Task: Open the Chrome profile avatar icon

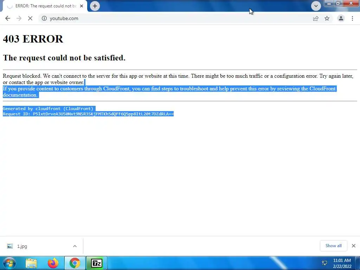Action: coord(341,18)
